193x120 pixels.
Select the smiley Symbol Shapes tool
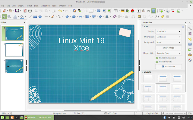click(74, 17)
